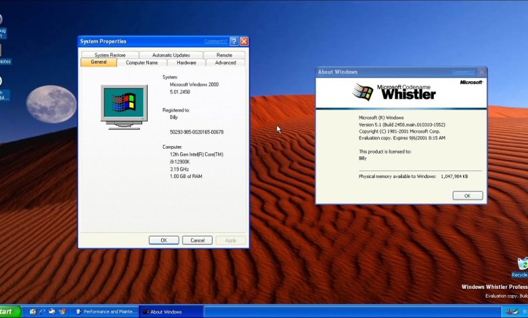Switch to the Hardware tab
The width and height of the screenshot is (528, 318).
pyautogui.click(x=187, y=63)
